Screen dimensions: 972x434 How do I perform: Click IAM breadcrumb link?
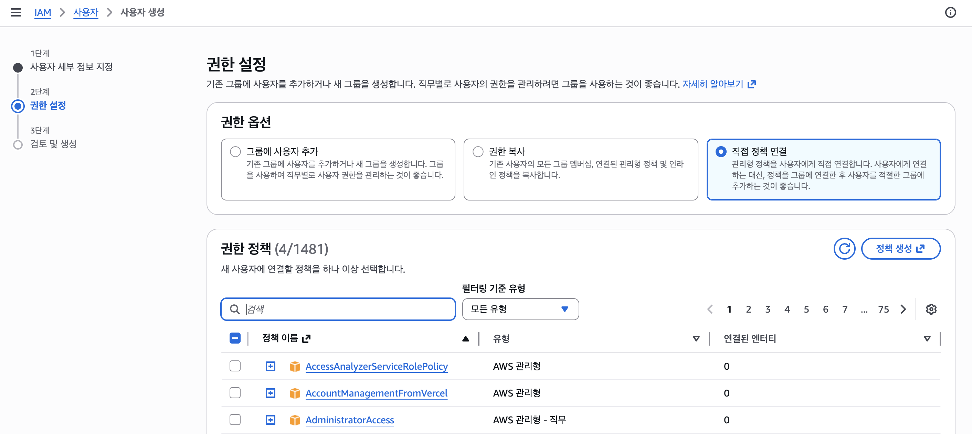(x=43, y=12)
